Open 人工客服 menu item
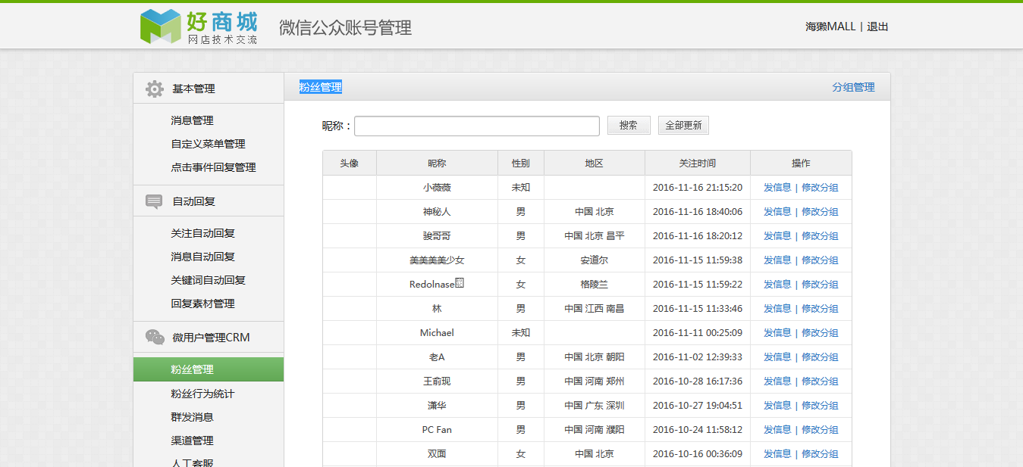Image resolution: width=1023 pixels, height=467 pixels. point(192,462)
